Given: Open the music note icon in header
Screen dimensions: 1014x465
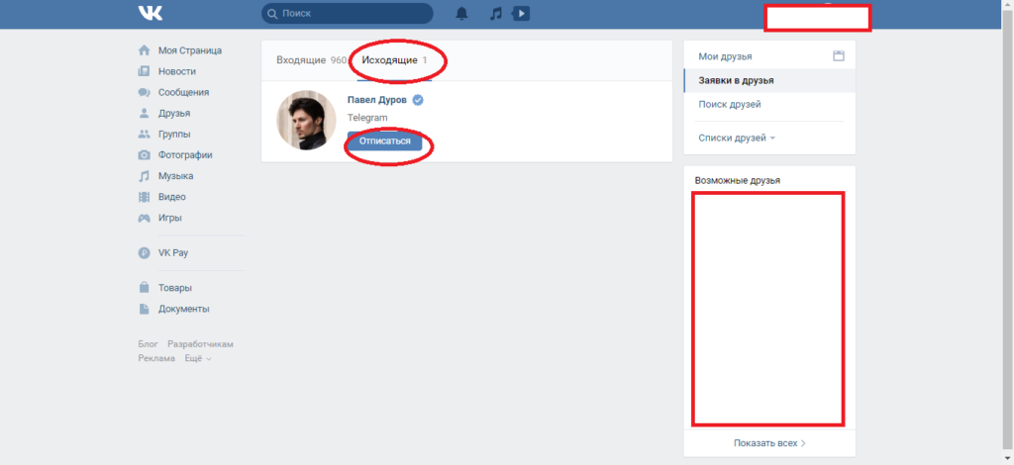Looking at the screenshot, I should click(x=496, y=14).
